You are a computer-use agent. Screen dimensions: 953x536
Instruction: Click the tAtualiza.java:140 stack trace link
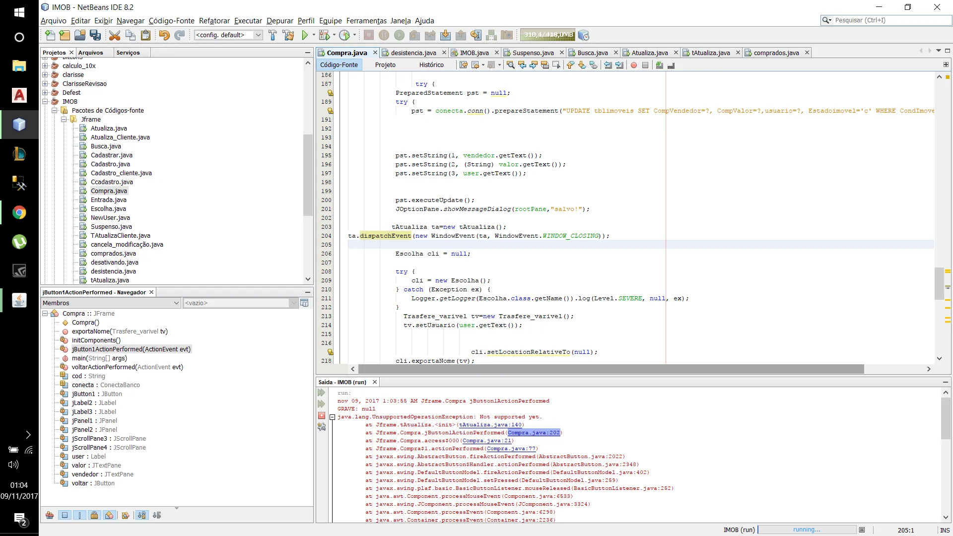490,425
